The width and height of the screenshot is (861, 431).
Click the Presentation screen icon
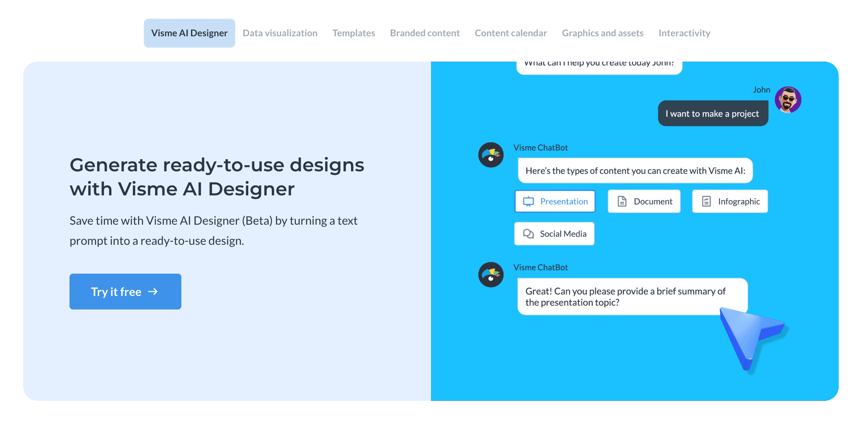point(528,202)
